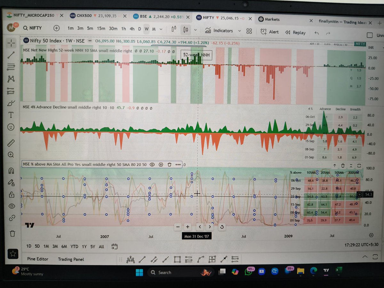Open the forecasting and measurement tools
This screenshot has width=384, height=288.
(x=11, y=91)
